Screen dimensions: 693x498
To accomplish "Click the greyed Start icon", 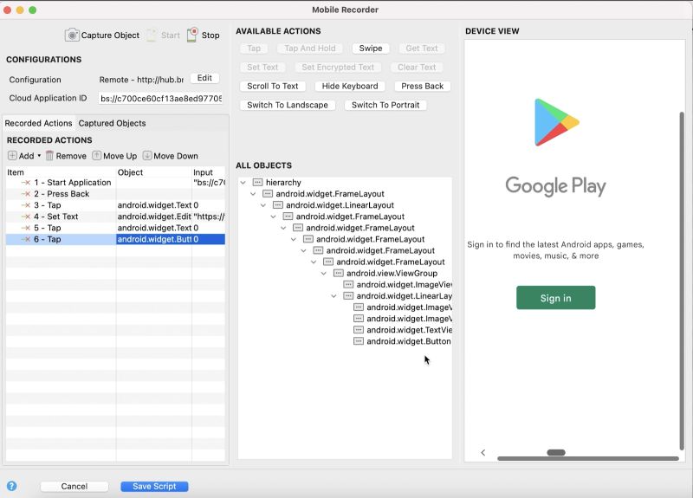I will pos(152,36).
